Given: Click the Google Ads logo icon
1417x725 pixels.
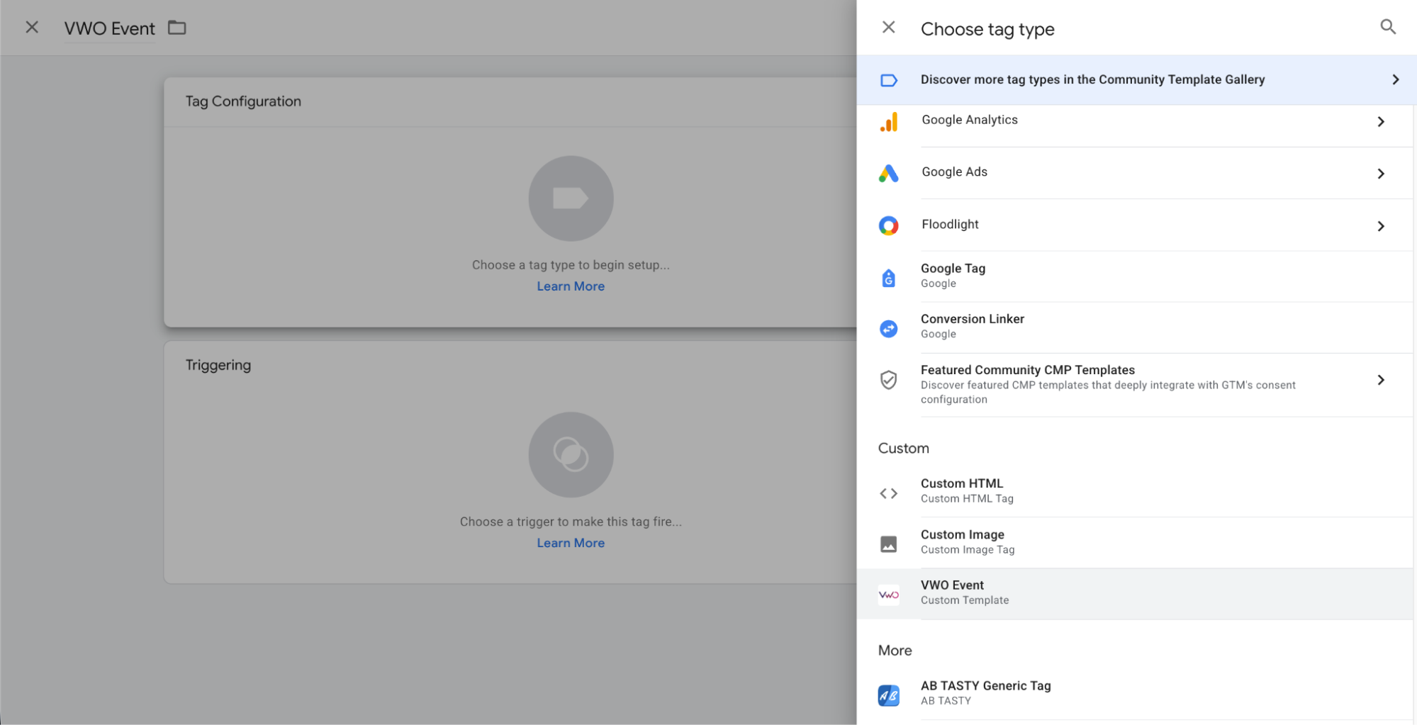Looking at the screenshot, I should pyautogui.click(x=888, y=174).
